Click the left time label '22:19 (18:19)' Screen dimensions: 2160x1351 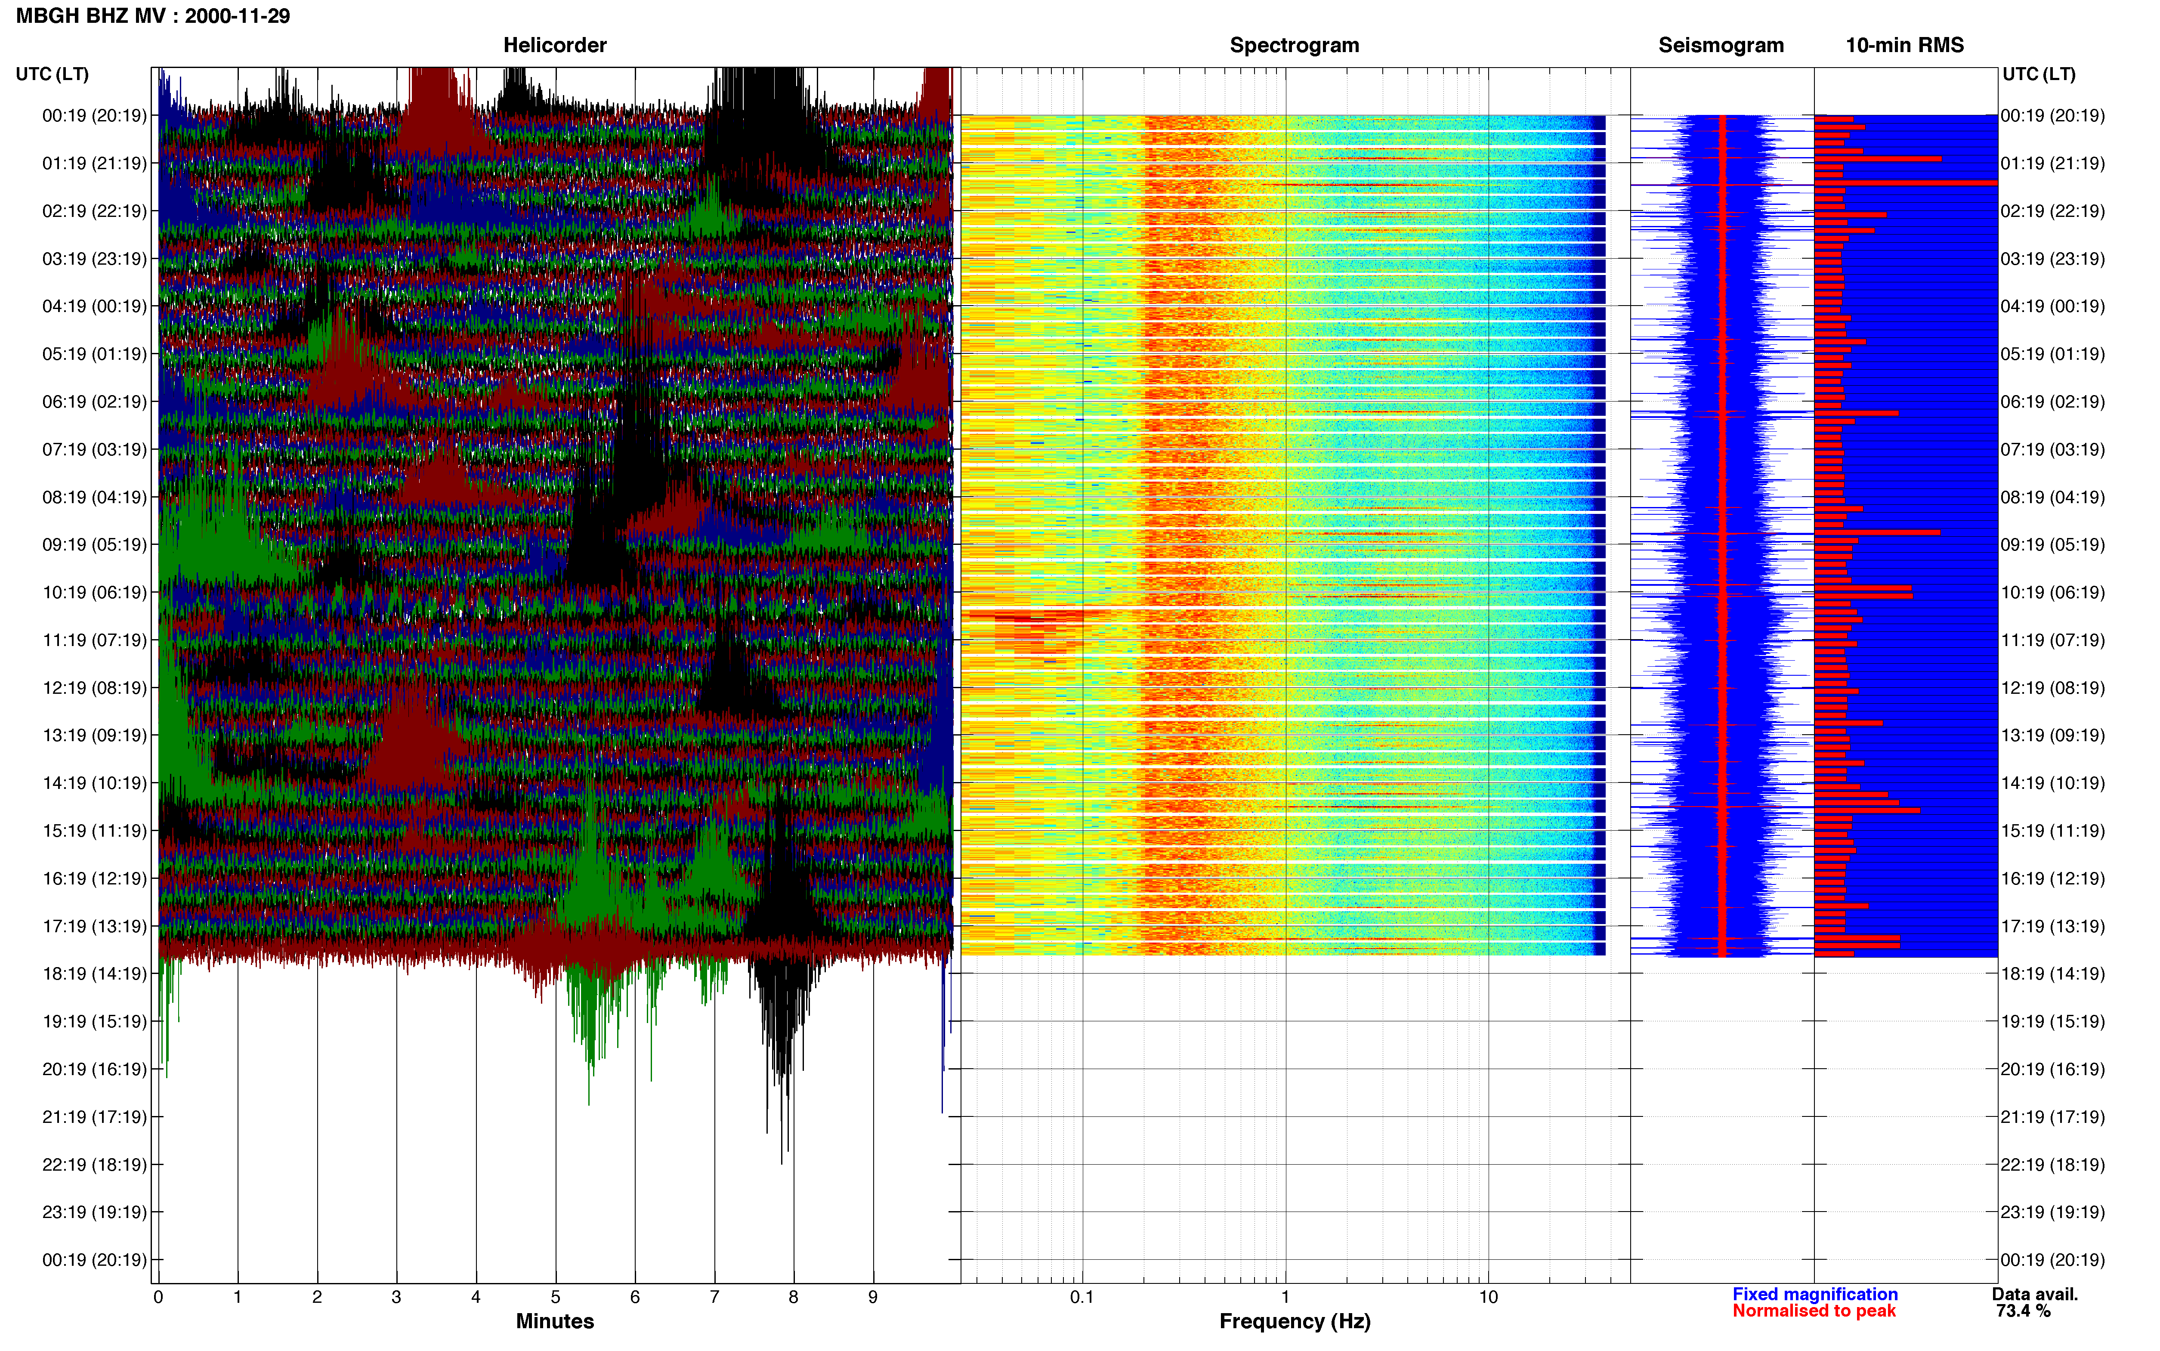pyautogui.click(x=95, y=1165)
